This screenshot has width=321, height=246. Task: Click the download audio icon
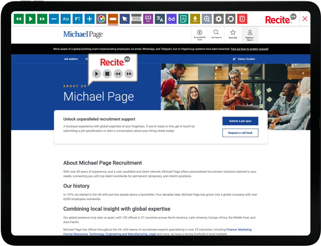coord(195,19)
